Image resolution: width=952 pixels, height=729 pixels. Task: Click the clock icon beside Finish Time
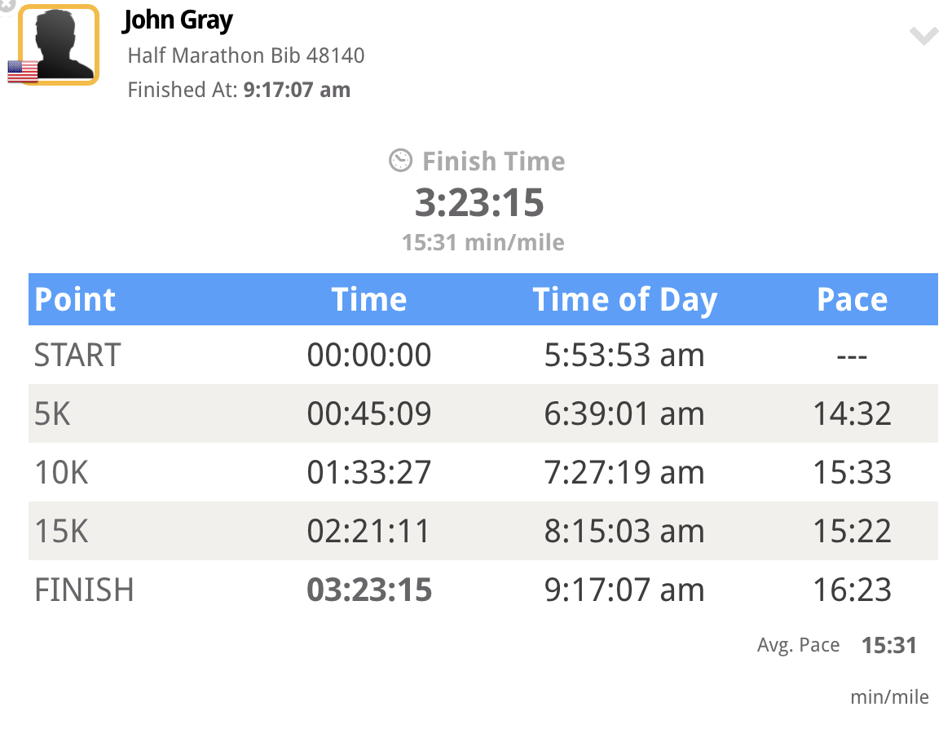point(401,161)
